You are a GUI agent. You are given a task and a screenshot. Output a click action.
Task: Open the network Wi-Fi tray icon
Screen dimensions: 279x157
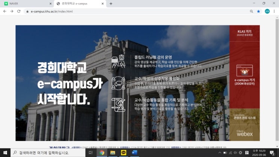pos(231,153)
